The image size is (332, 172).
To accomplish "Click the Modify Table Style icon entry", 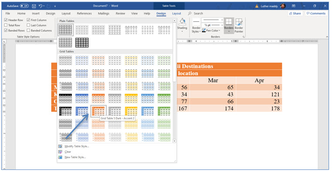I will pos(61,146).
